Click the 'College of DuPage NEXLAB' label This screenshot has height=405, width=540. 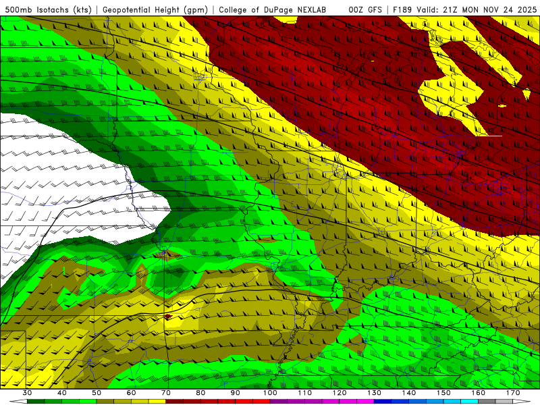click(x=273, y=9)
